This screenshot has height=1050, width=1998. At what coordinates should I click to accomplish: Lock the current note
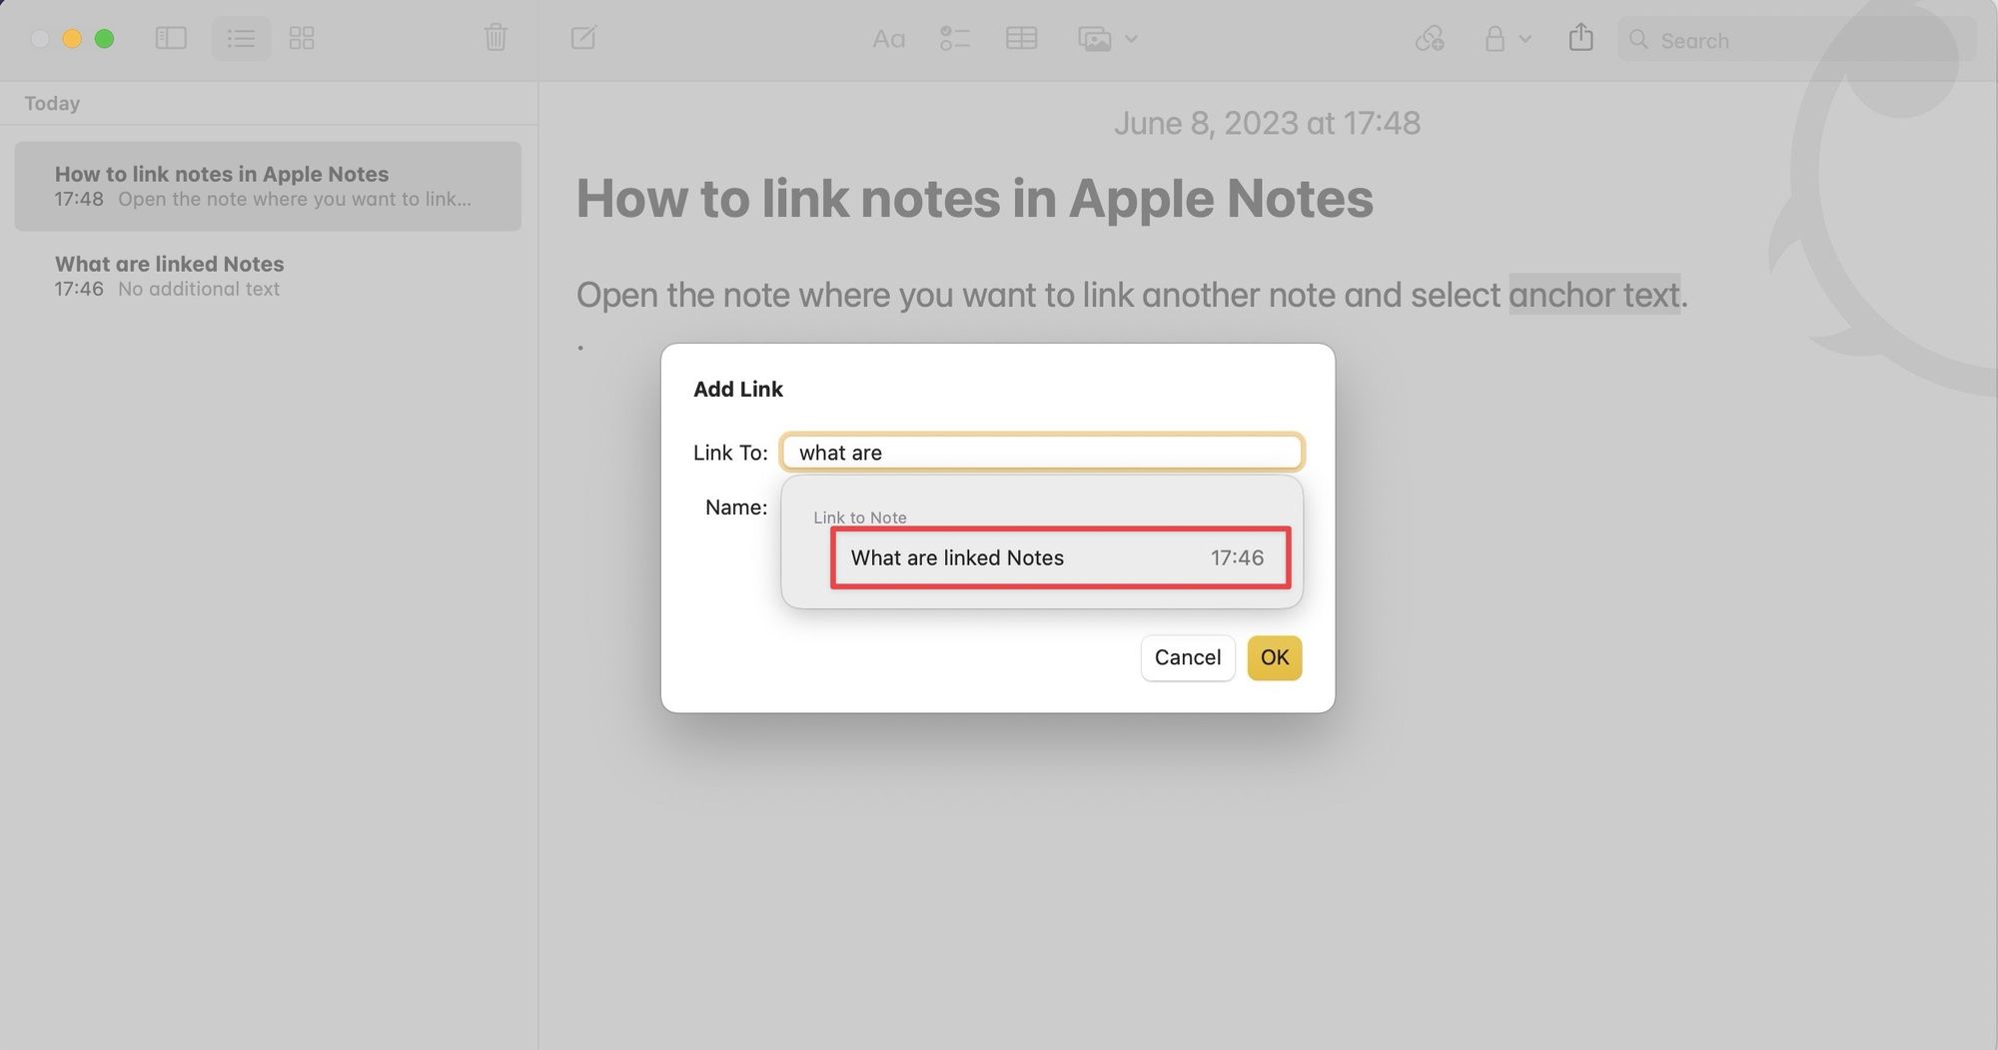tap(1495, 38)
